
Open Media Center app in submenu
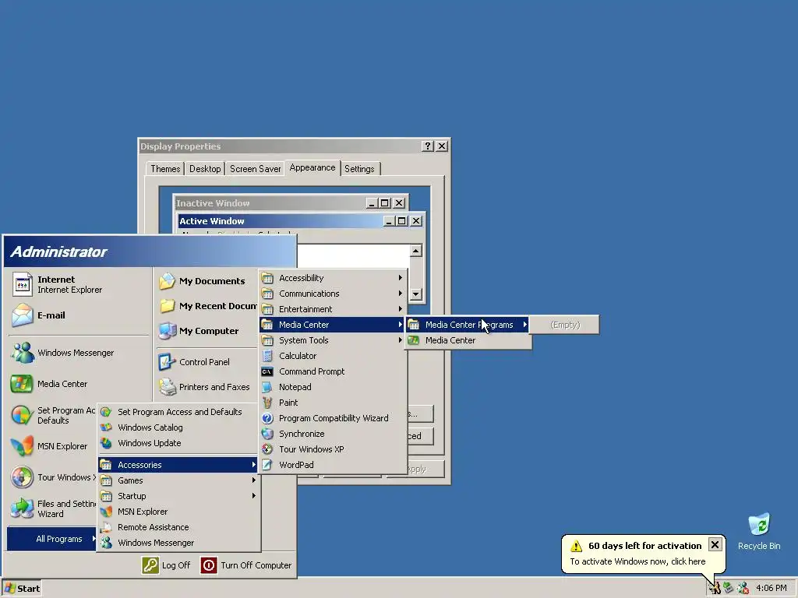(x=468, y=340)
